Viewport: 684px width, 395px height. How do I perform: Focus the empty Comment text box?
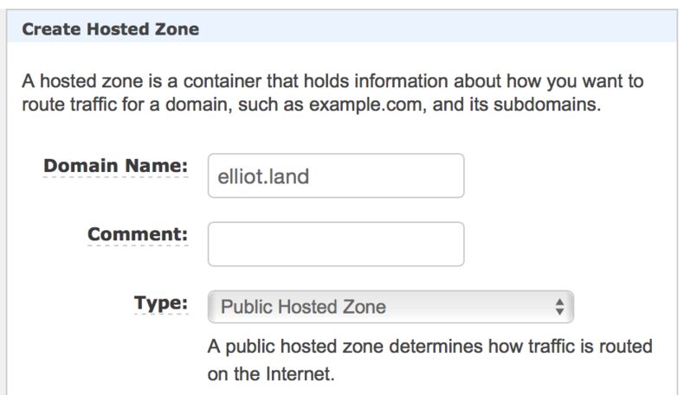point(335,244)
